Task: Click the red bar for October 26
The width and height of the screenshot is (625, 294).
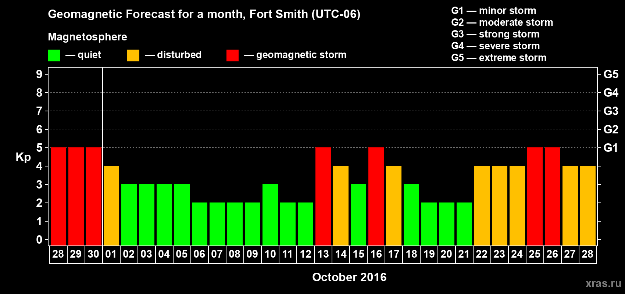Action: (x=553, y=197)
